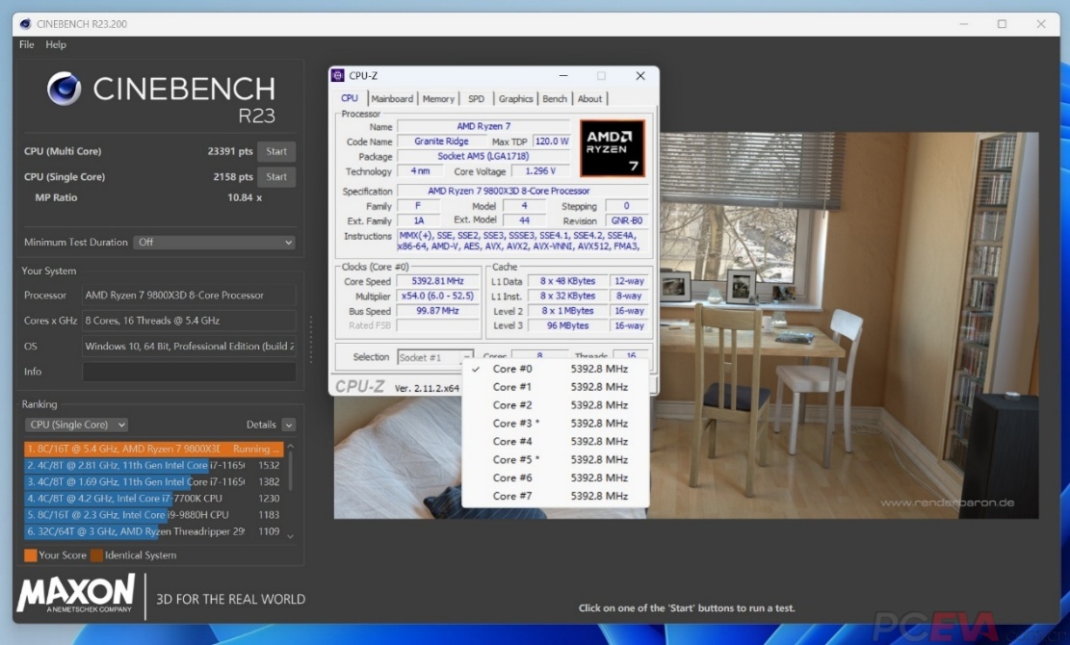This screenshot has height=645, width=1070.
Task: Open the CPU (Single Core) ranking dropdown
Action: 77,425
